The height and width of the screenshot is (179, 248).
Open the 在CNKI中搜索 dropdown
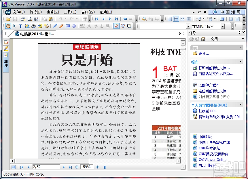pos(223,26)
